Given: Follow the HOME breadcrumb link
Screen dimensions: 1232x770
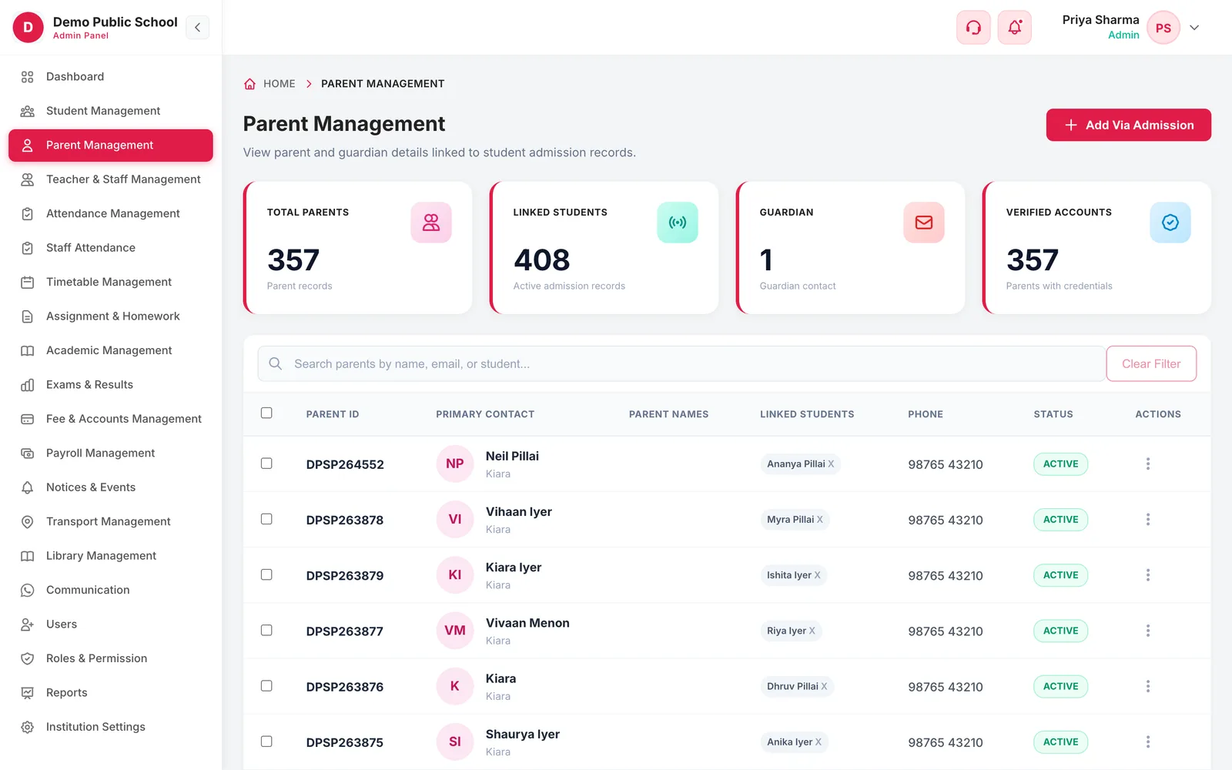Looking at the screenshot, I should [x=279, y=84].
